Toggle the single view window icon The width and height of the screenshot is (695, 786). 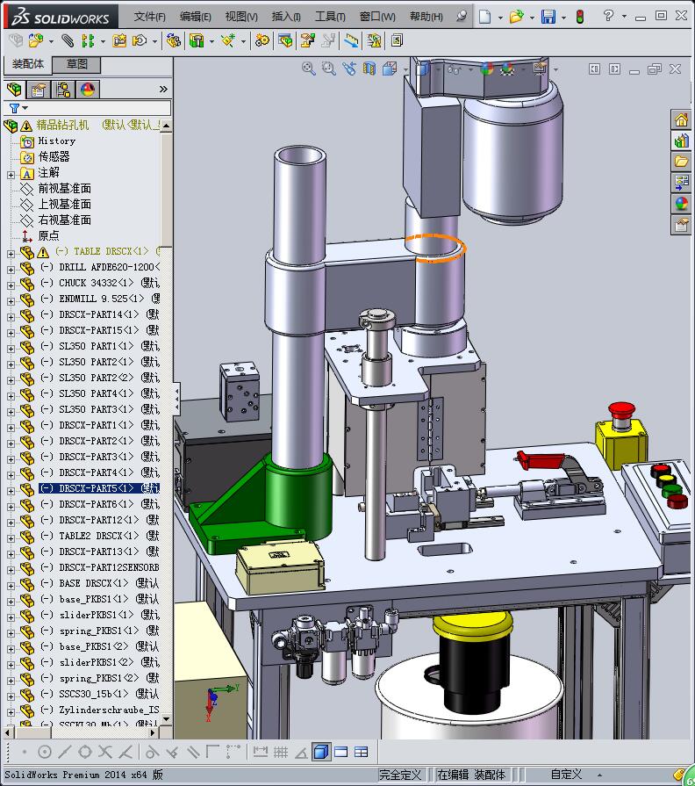click(341, 752)
